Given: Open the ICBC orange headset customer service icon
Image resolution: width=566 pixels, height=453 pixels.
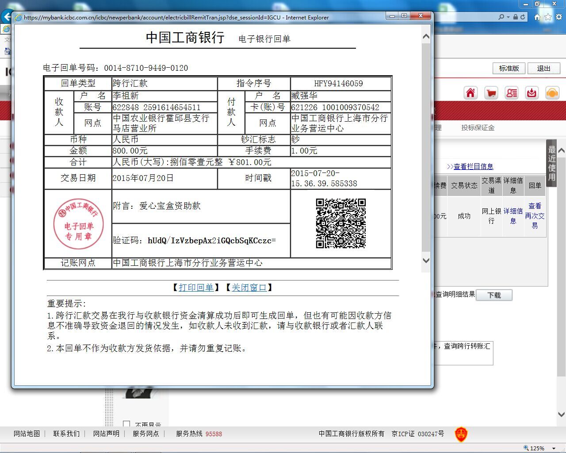Looking at the screenshot, I should [x=552, y=93].
